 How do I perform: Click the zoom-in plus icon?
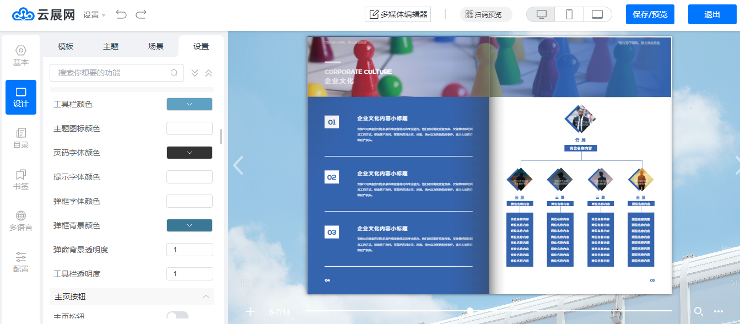[250, 311]
